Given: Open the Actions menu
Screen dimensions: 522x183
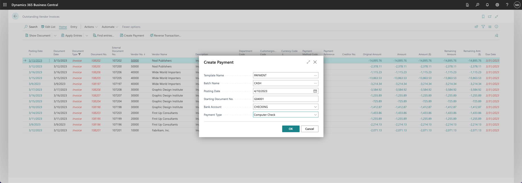Looking at the screenshot, I should 91,27.
